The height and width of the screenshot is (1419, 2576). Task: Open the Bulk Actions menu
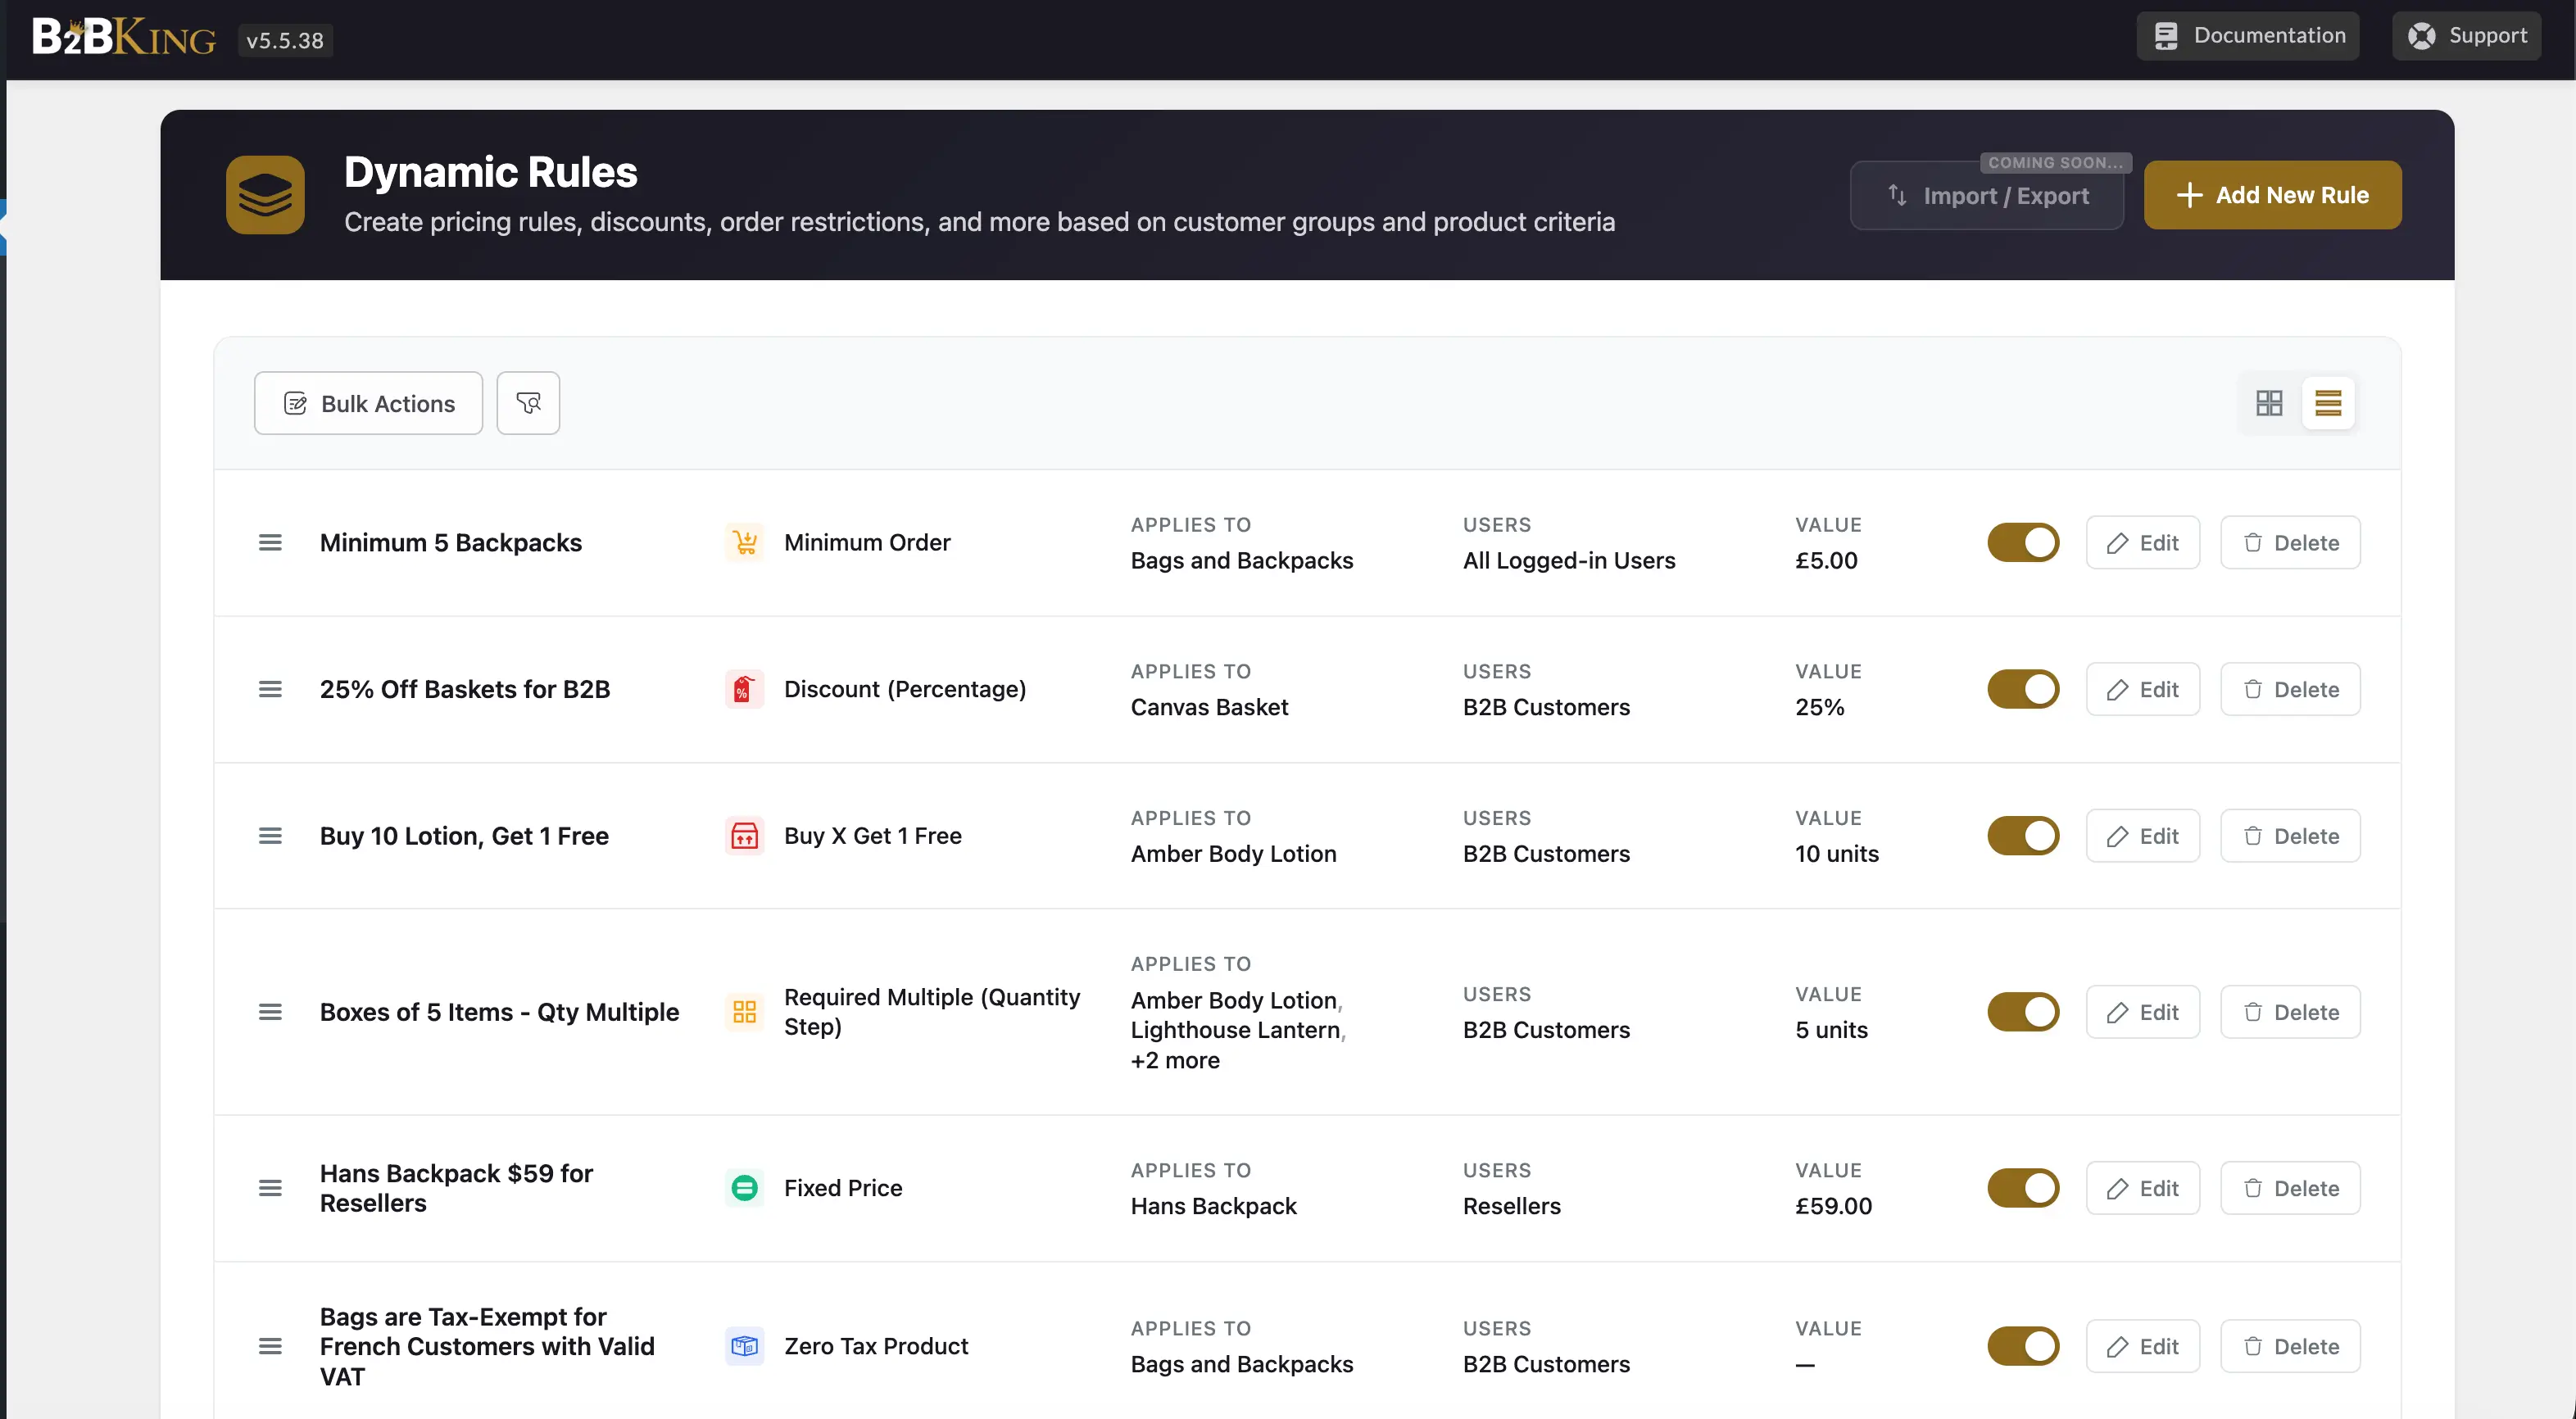coord(368,403)
